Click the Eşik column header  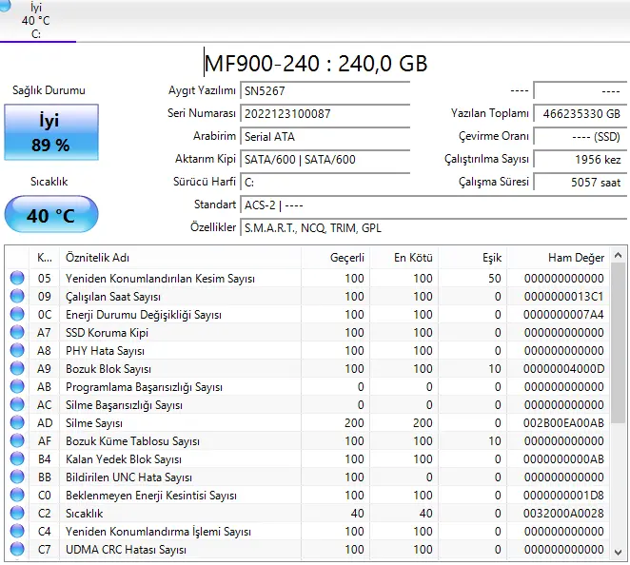click(472, 258)
